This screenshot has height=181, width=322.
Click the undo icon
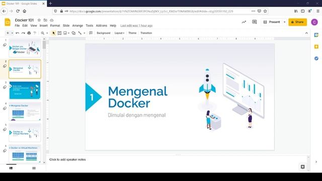click(18, 33)
